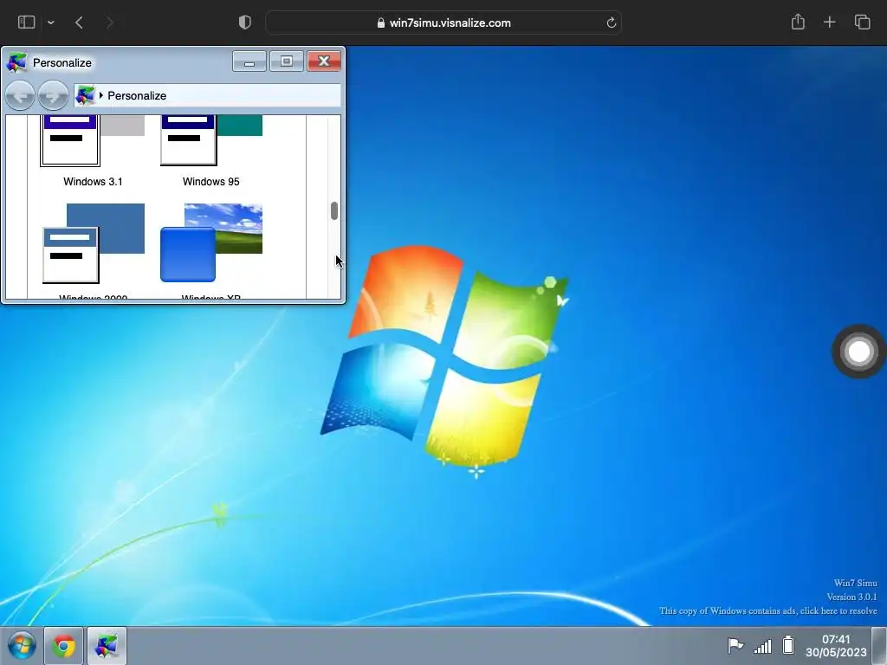The height and width of the screenshot is (665, 887).
Task: Click the Personalize title bar icon
Action: coord(16,62)
